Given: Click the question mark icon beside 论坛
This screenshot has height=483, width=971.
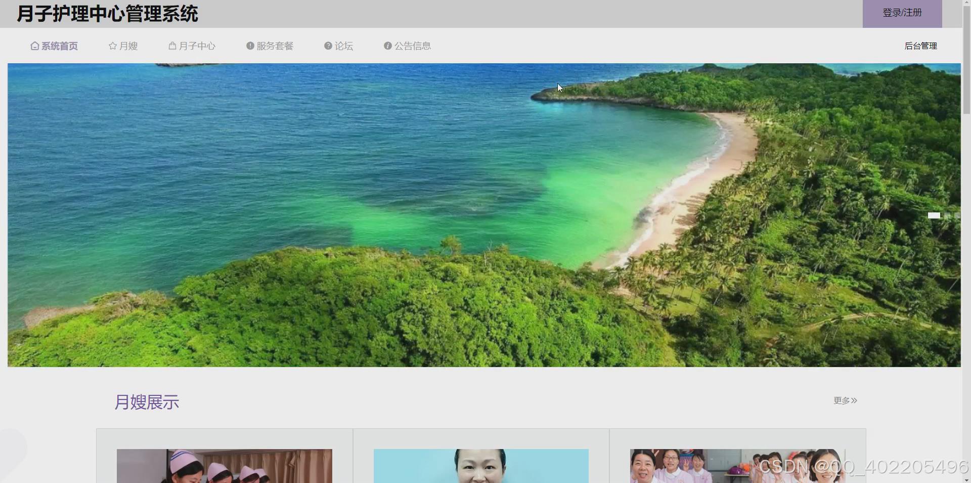Looking at the screenshot, I should (328, 46).
